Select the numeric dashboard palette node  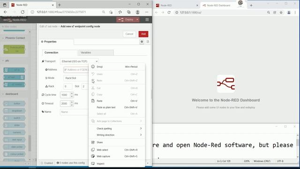point(14,132)
